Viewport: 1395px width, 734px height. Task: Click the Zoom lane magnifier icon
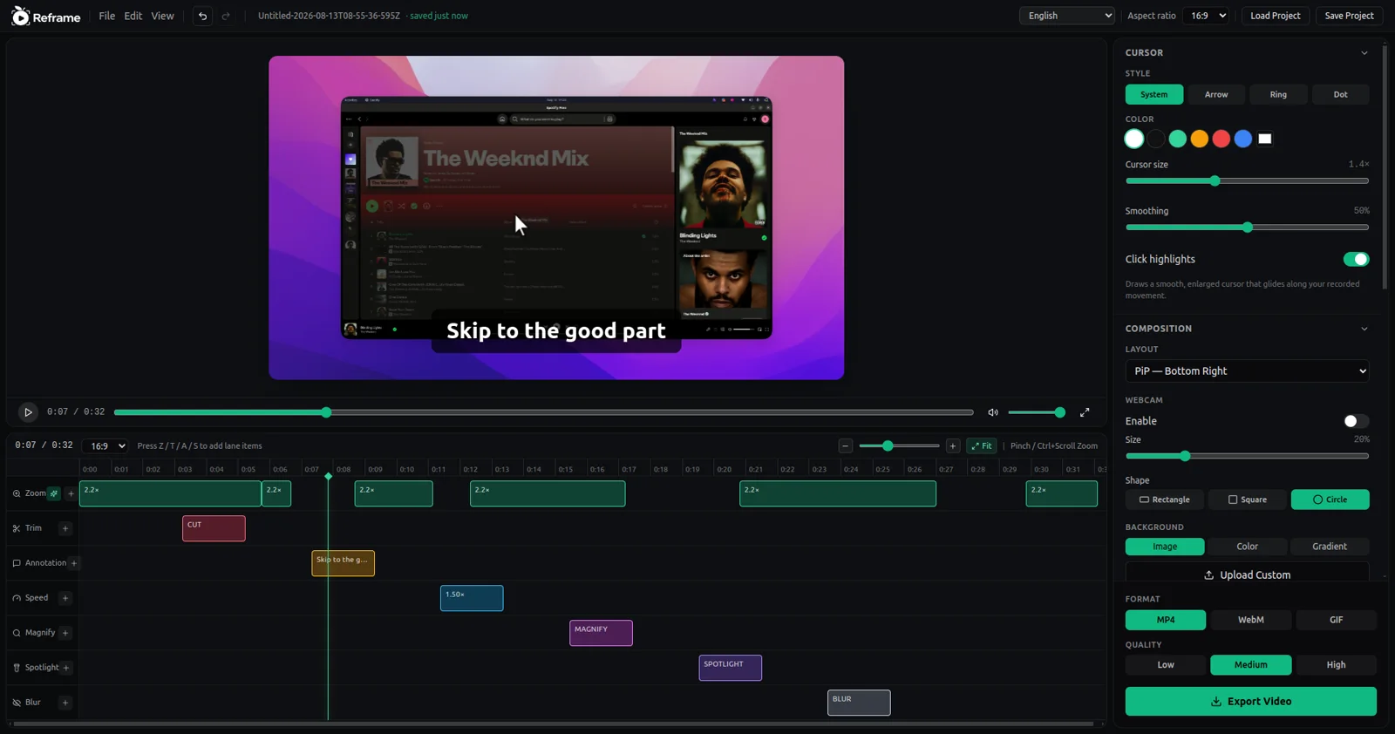tap(17, 493)
